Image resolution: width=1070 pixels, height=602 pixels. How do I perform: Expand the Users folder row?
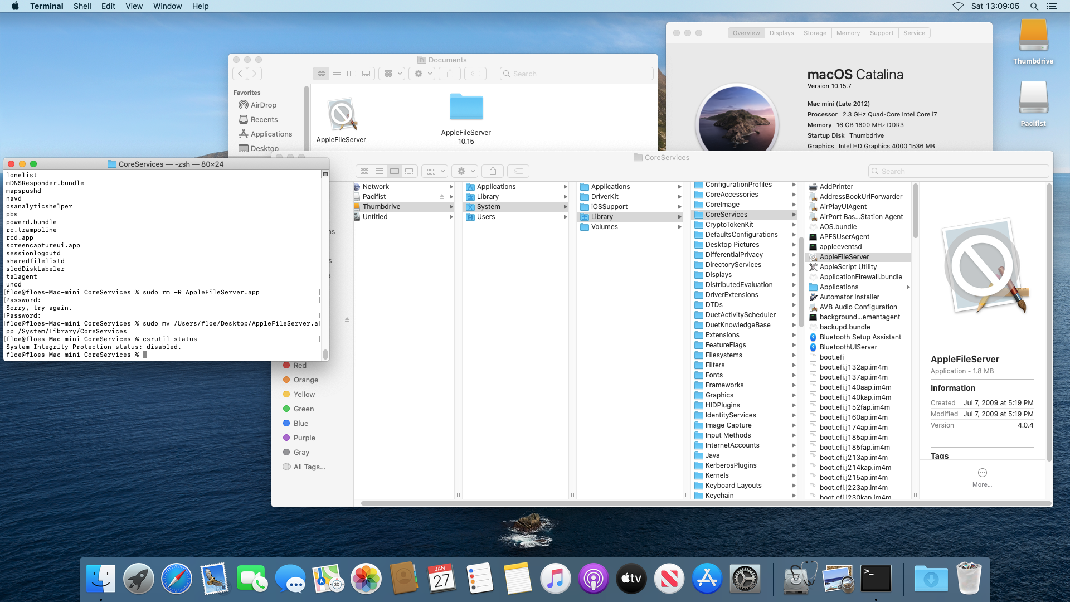(x=566, y=217)
